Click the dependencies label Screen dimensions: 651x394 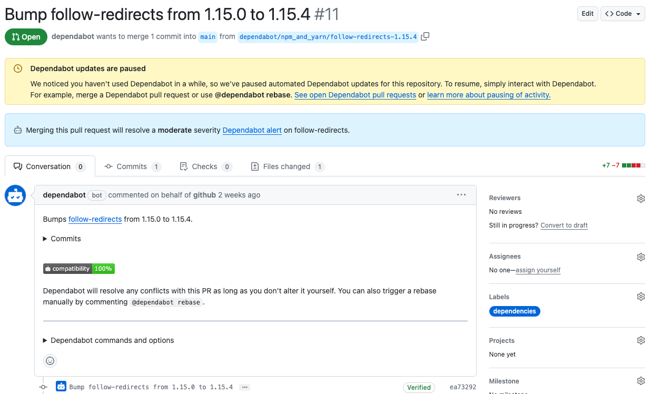[x=515, y=311]
